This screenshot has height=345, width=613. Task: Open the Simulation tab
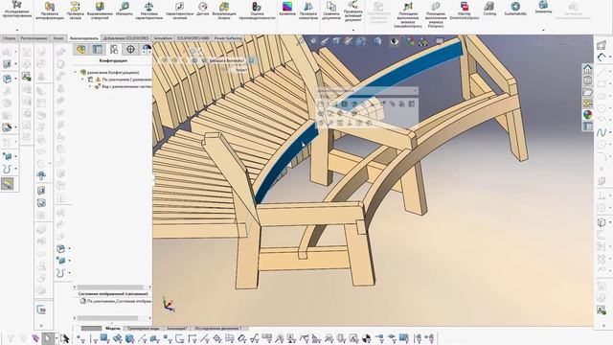(x=163, y=38)
